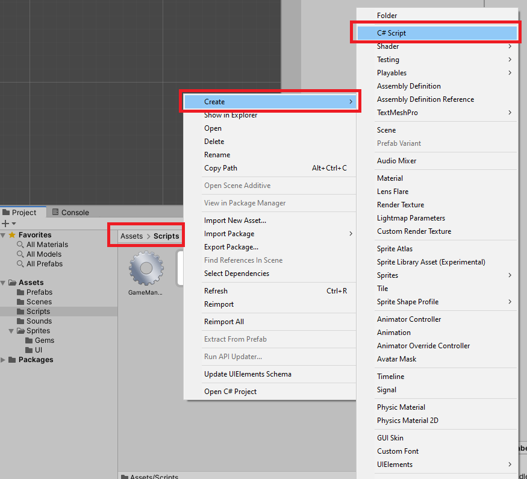Image resolution: width=527 pixels, height=479 pixels.
Task: Expand the Packages tree arrow
Action: tap(4, 360)
